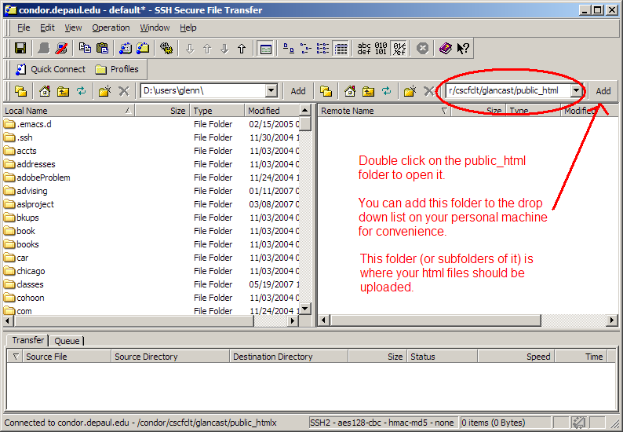Click local pane scroll down arrow

click(x=305, y=309)
